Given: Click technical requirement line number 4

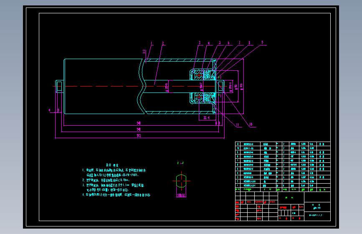Looking at the screenshot, I should pos(116,195).
